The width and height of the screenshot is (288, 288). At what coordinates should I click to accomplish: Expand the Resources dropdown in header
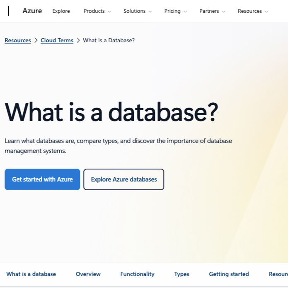[253, 11]
